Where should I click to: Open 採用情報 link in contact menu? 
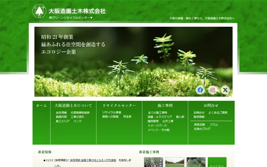(199, 117)
